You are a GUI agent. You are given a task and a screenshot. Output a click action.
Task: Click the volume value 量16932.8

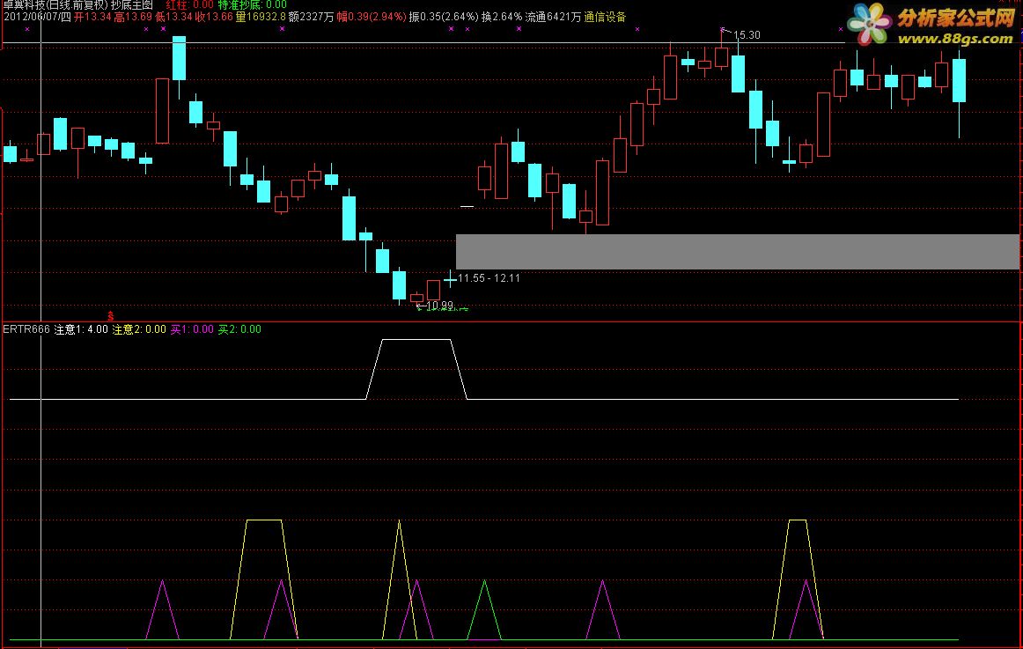click(x=261, y=17)
